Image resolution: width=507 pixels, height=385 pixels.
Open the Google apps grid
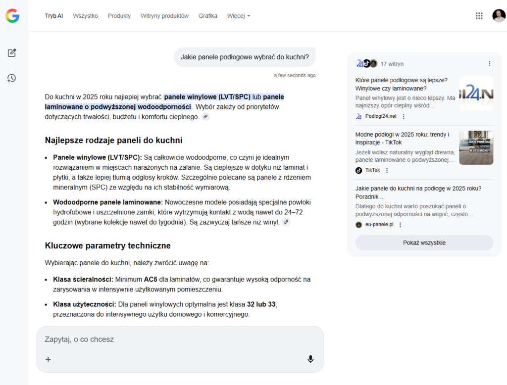(479, 16)
